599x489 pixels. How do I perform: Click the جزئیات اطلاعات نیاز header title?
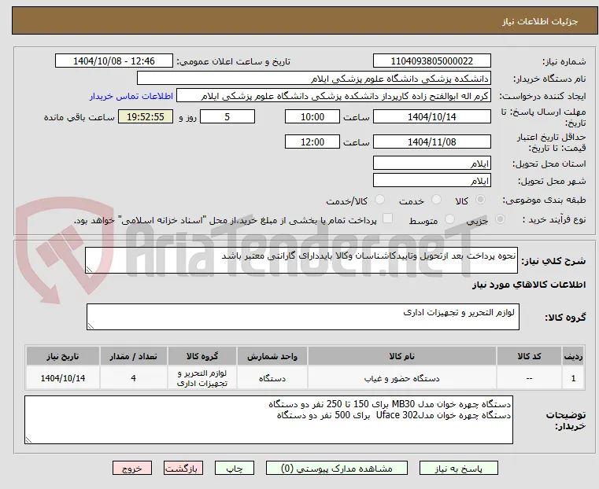(x=540, y=21)
